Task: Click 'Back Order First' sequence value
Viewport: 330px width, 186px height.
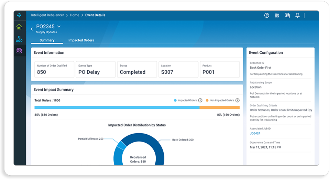Action: pyautogui.click(x=261, y=68)
